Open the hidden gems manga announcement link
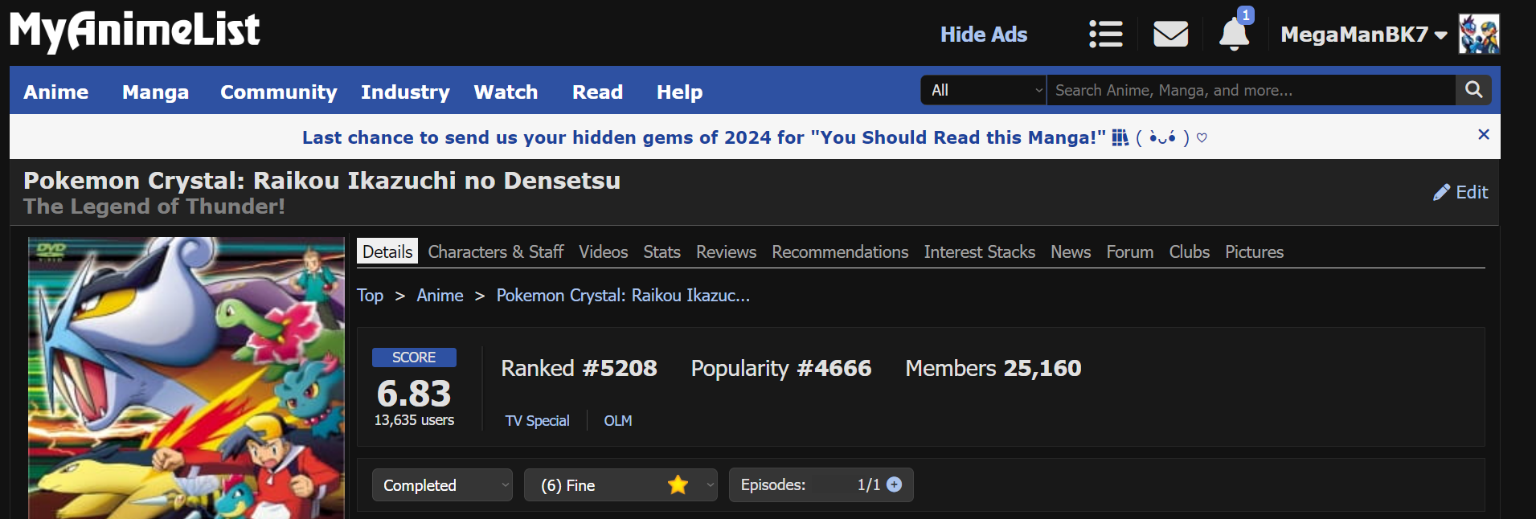The image size is (1536, 519). (755, 137)
